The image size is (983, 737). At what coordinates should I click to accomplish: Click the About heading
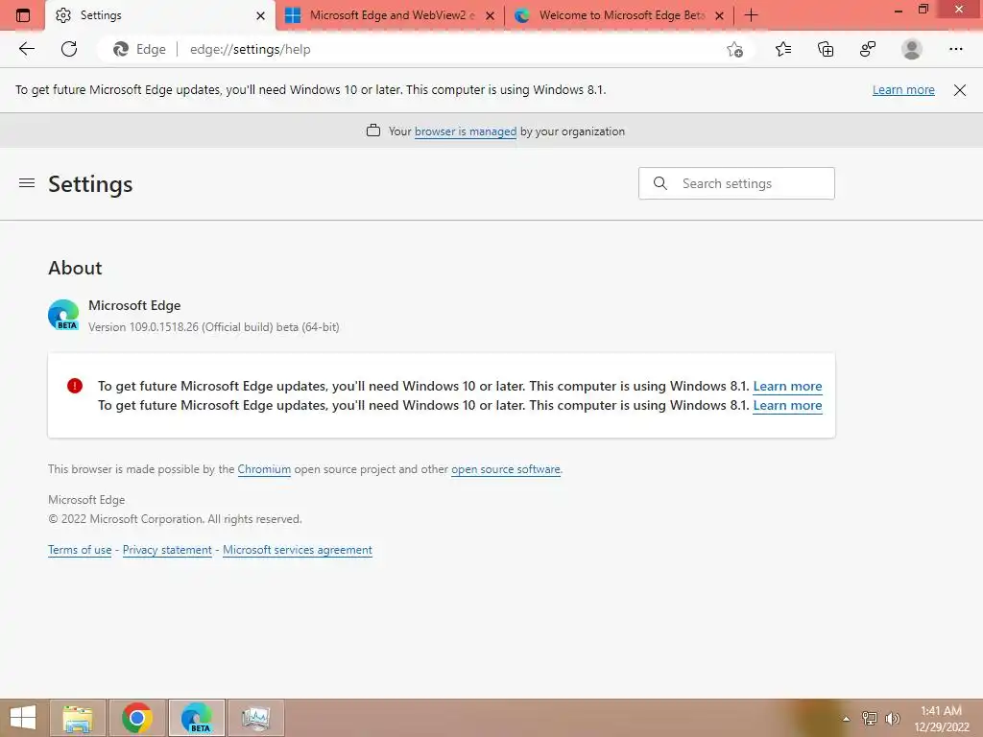pyautogui.click(x=75, y=268)
